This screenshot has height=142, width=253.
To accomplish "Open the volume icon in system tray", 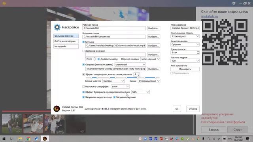I will (x=219, y=138).
